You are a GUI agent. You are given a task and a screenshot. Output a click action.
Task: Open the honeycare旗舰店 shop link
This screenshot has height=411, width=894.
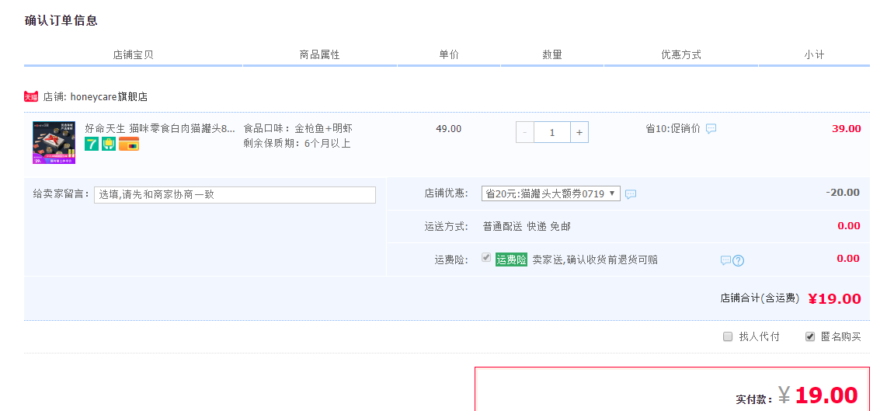click(x=109, y=97)
